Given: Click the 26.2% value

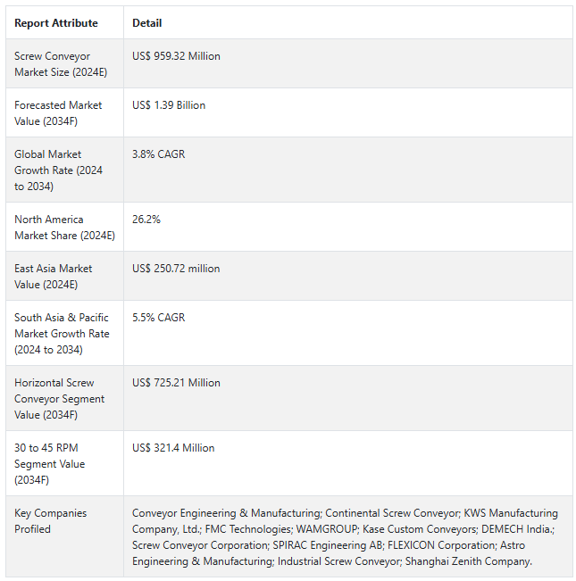Looking at the screenshot, I should (146, 220).
